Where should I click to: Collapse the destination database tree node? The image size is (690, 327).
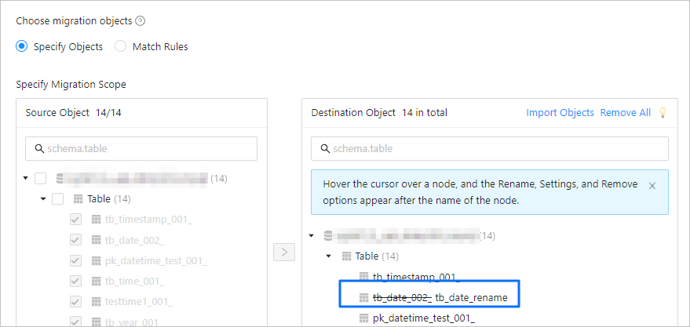tap(312, 235)
